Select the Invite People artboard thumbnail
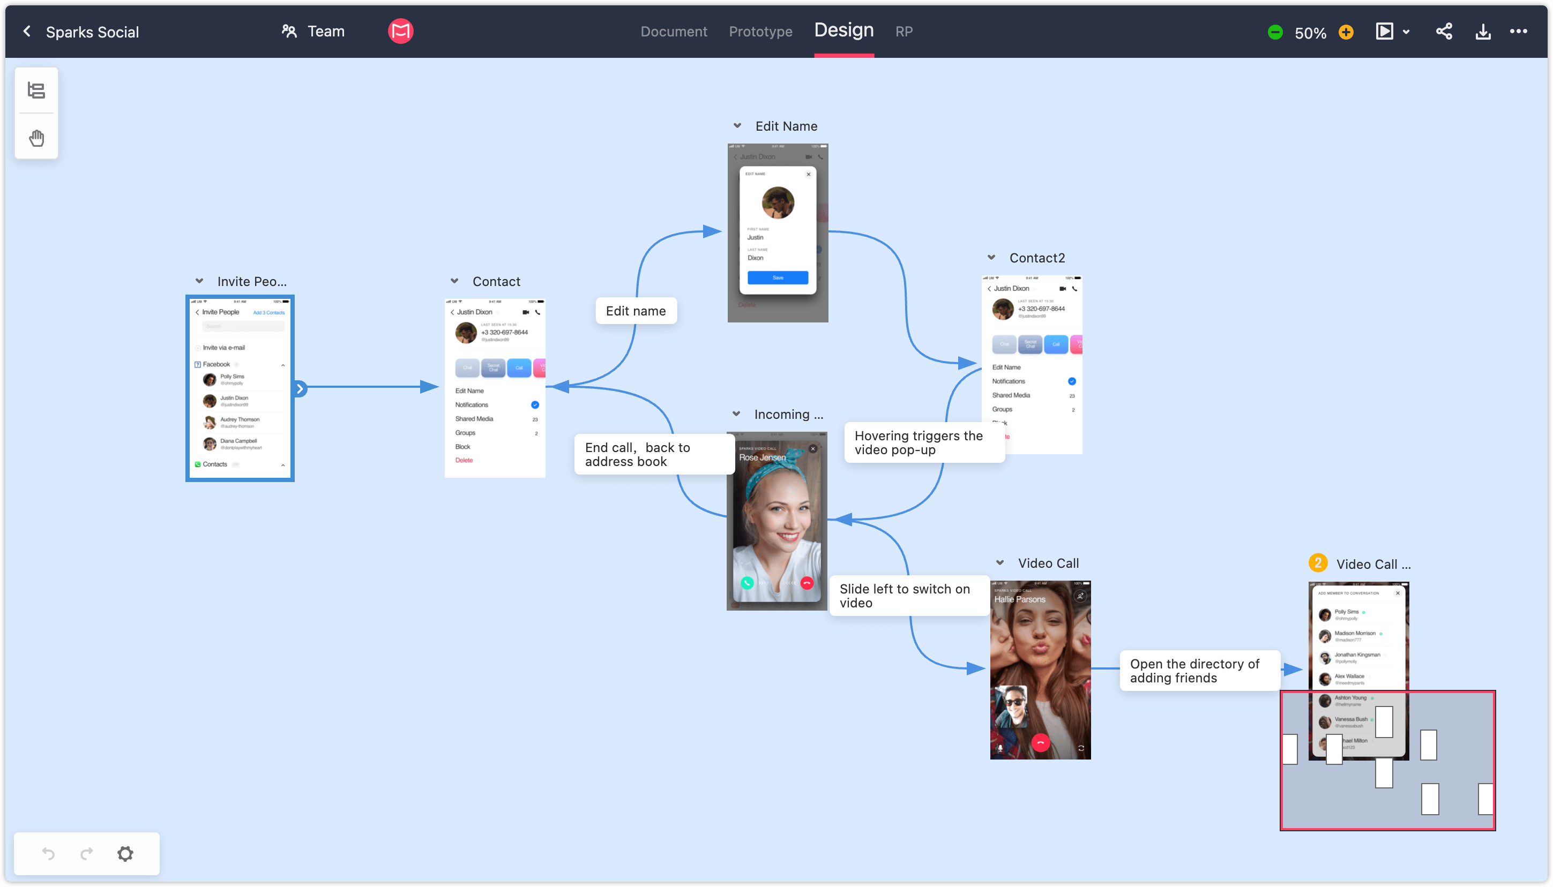The image size is (1553, 887). click(240, 389)
